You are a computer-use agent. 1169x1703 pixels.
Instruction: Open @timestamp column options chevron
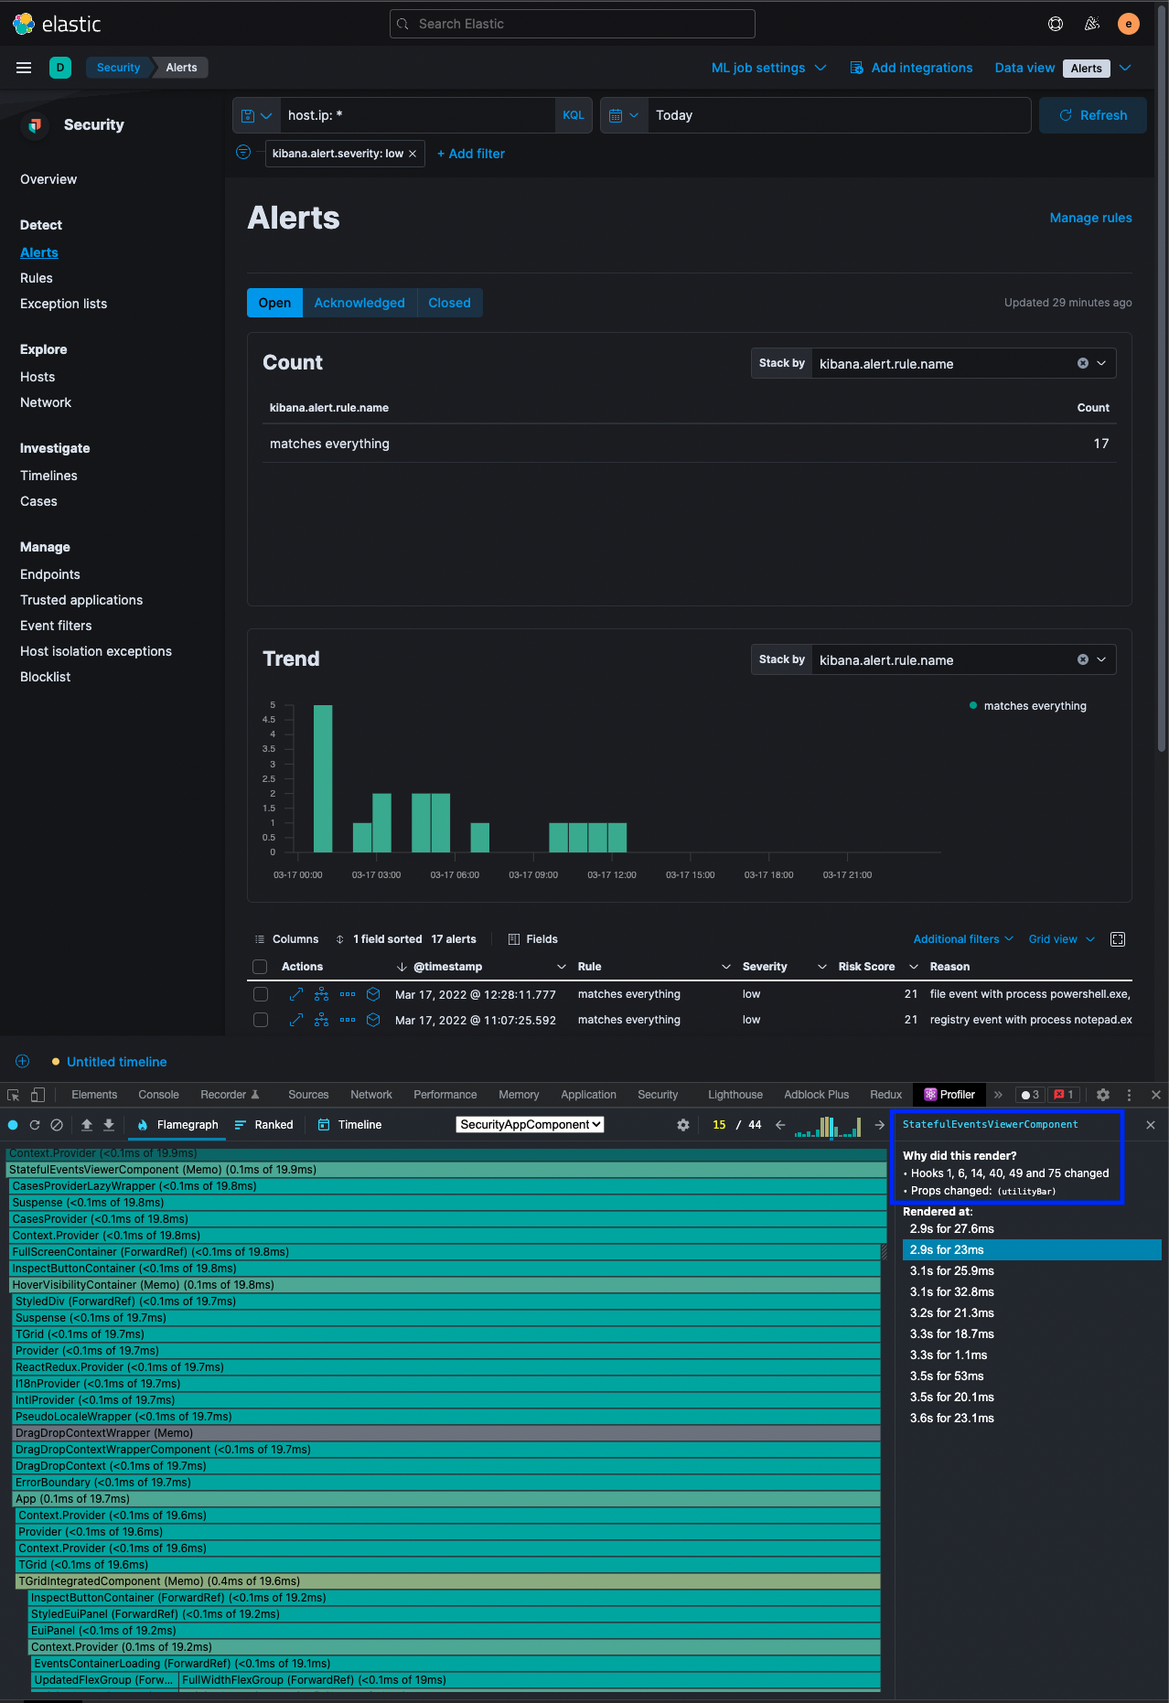point(562,967)
